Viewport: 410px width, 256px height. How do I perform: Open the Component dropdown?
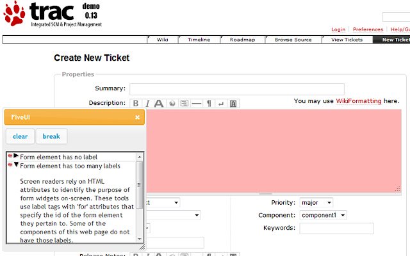[x=323, y=215]
